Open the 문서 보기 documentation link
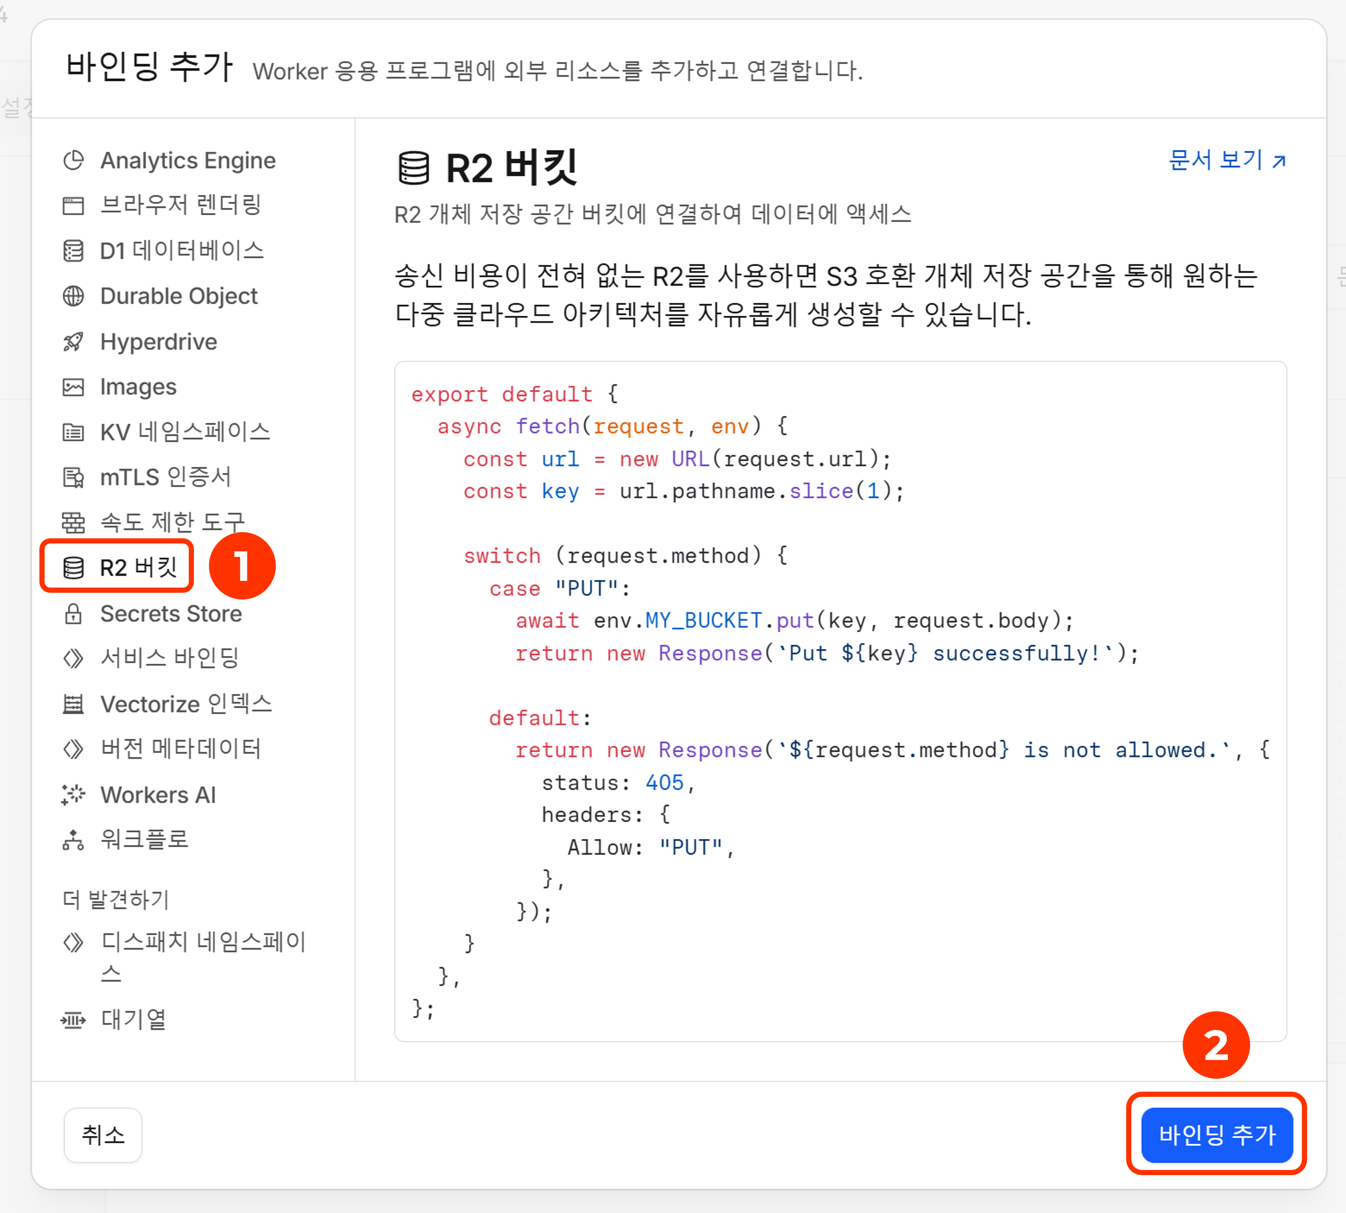This screenshot has height=1213, width=1346. point(1227,161)
